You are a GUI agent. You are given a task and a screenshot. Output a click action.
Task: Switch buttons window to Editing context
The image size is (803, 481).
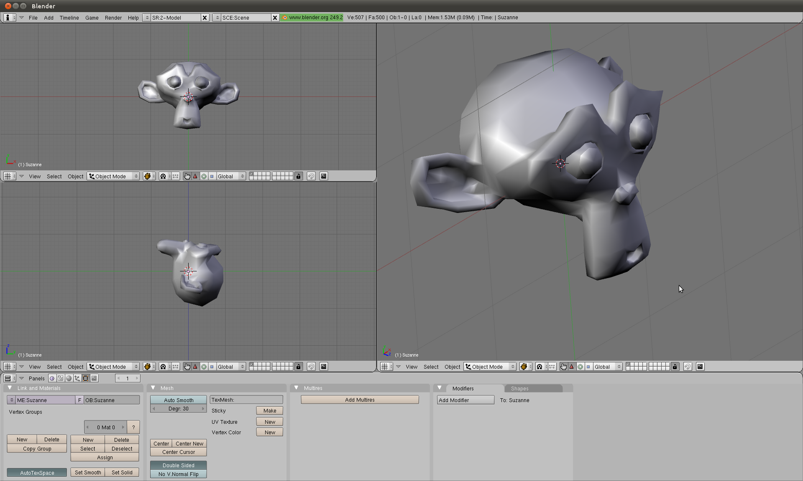86,378
